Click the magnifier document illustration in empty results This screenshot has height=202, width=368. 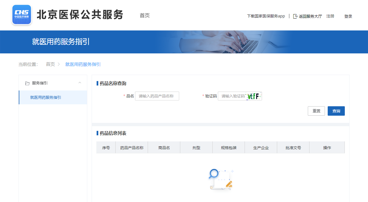(221, 179)
